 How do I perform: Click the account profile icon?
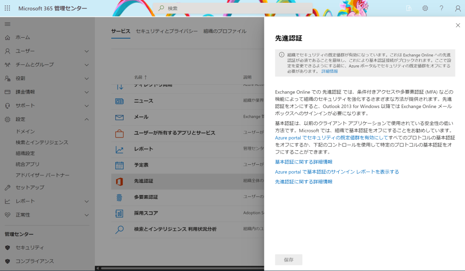pyautogui.click(x=457, y=8)
